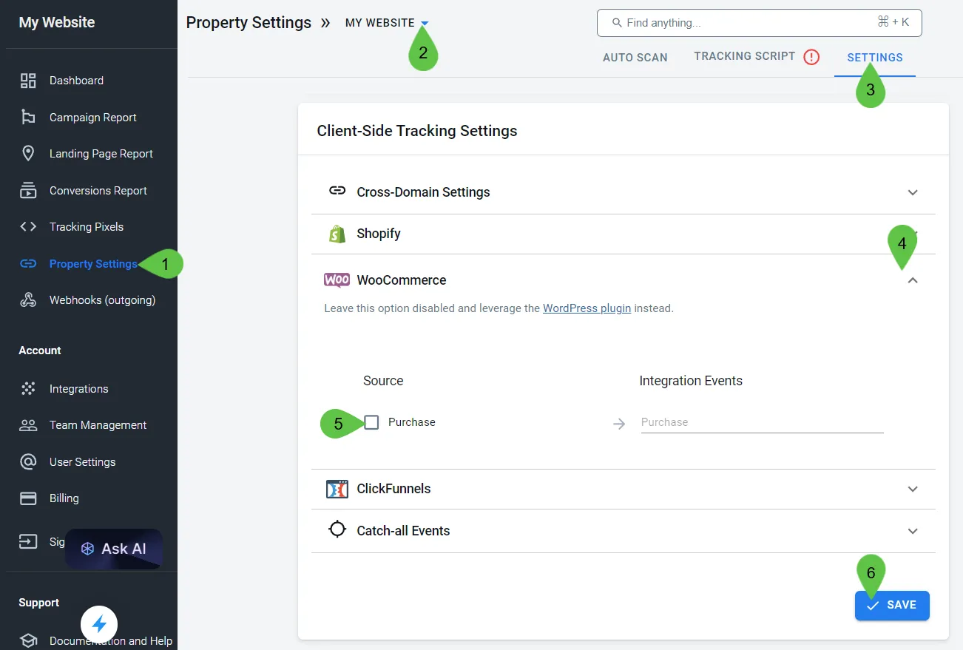The height and width of the screenshot is (650, 963).
Task: Click the Property Settings link icon
Action: pyautogui.click(x=28, y=263)
